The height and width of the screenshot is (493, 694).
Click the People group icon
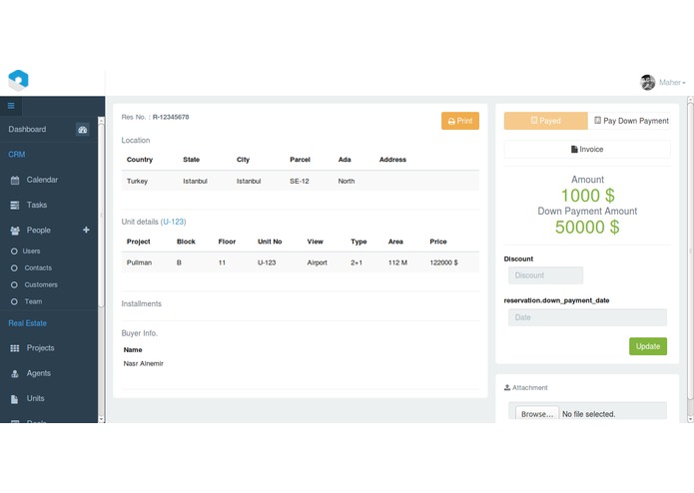coord(15,231)
